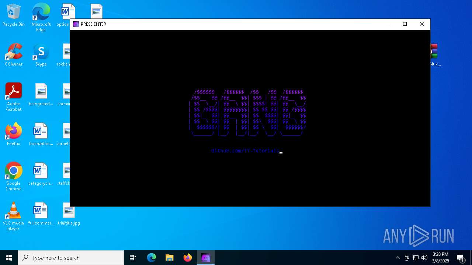Image resolution: width=472 pixels, height=265 pixels.
Task: Launch Google Chrome desktop shortcut
Action: coord(14,177)
